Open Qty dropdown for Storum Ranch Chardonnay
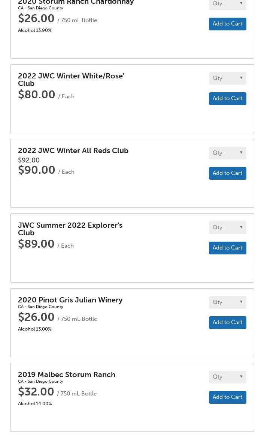Image resolution: width=264 pixels, height=436 pixels. coord(227,4)
